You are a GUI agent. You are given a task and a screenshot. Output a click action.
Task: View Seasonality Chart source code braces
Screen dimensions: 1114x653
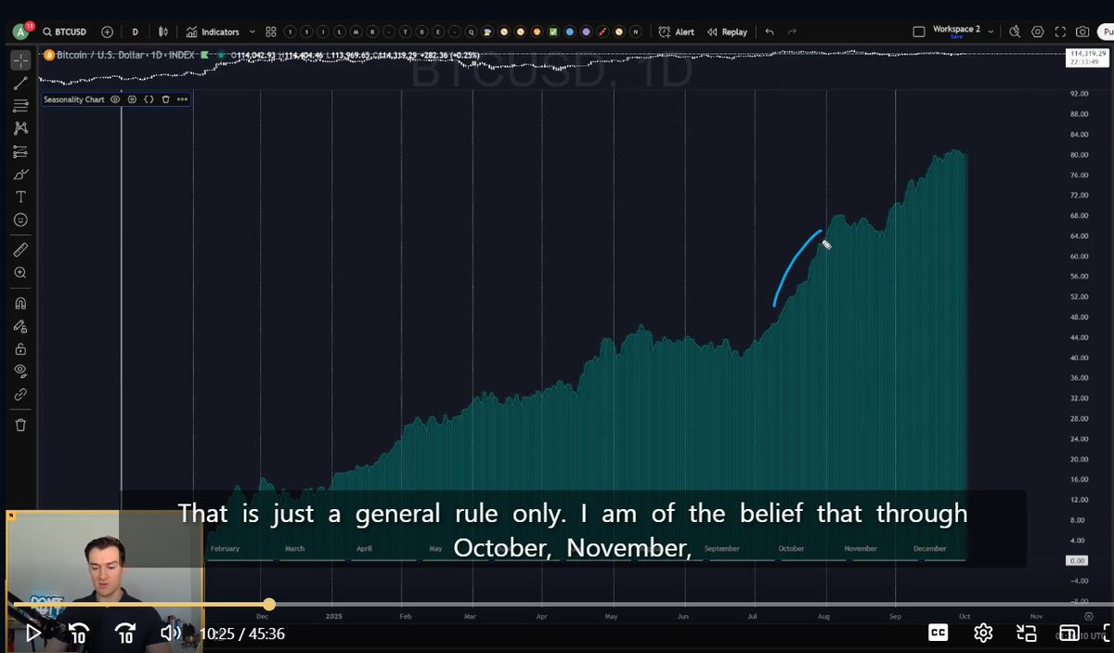[x=149, y=99]
